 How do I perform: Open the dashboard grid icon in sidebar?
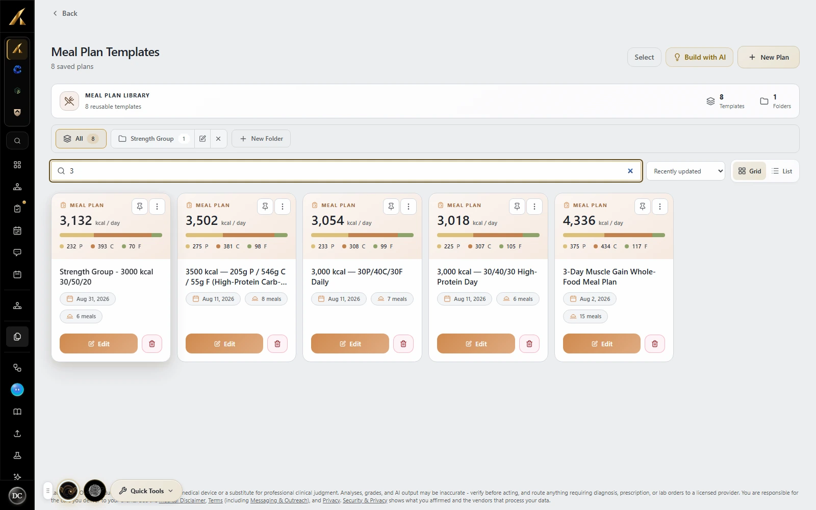tap(17, 165)
